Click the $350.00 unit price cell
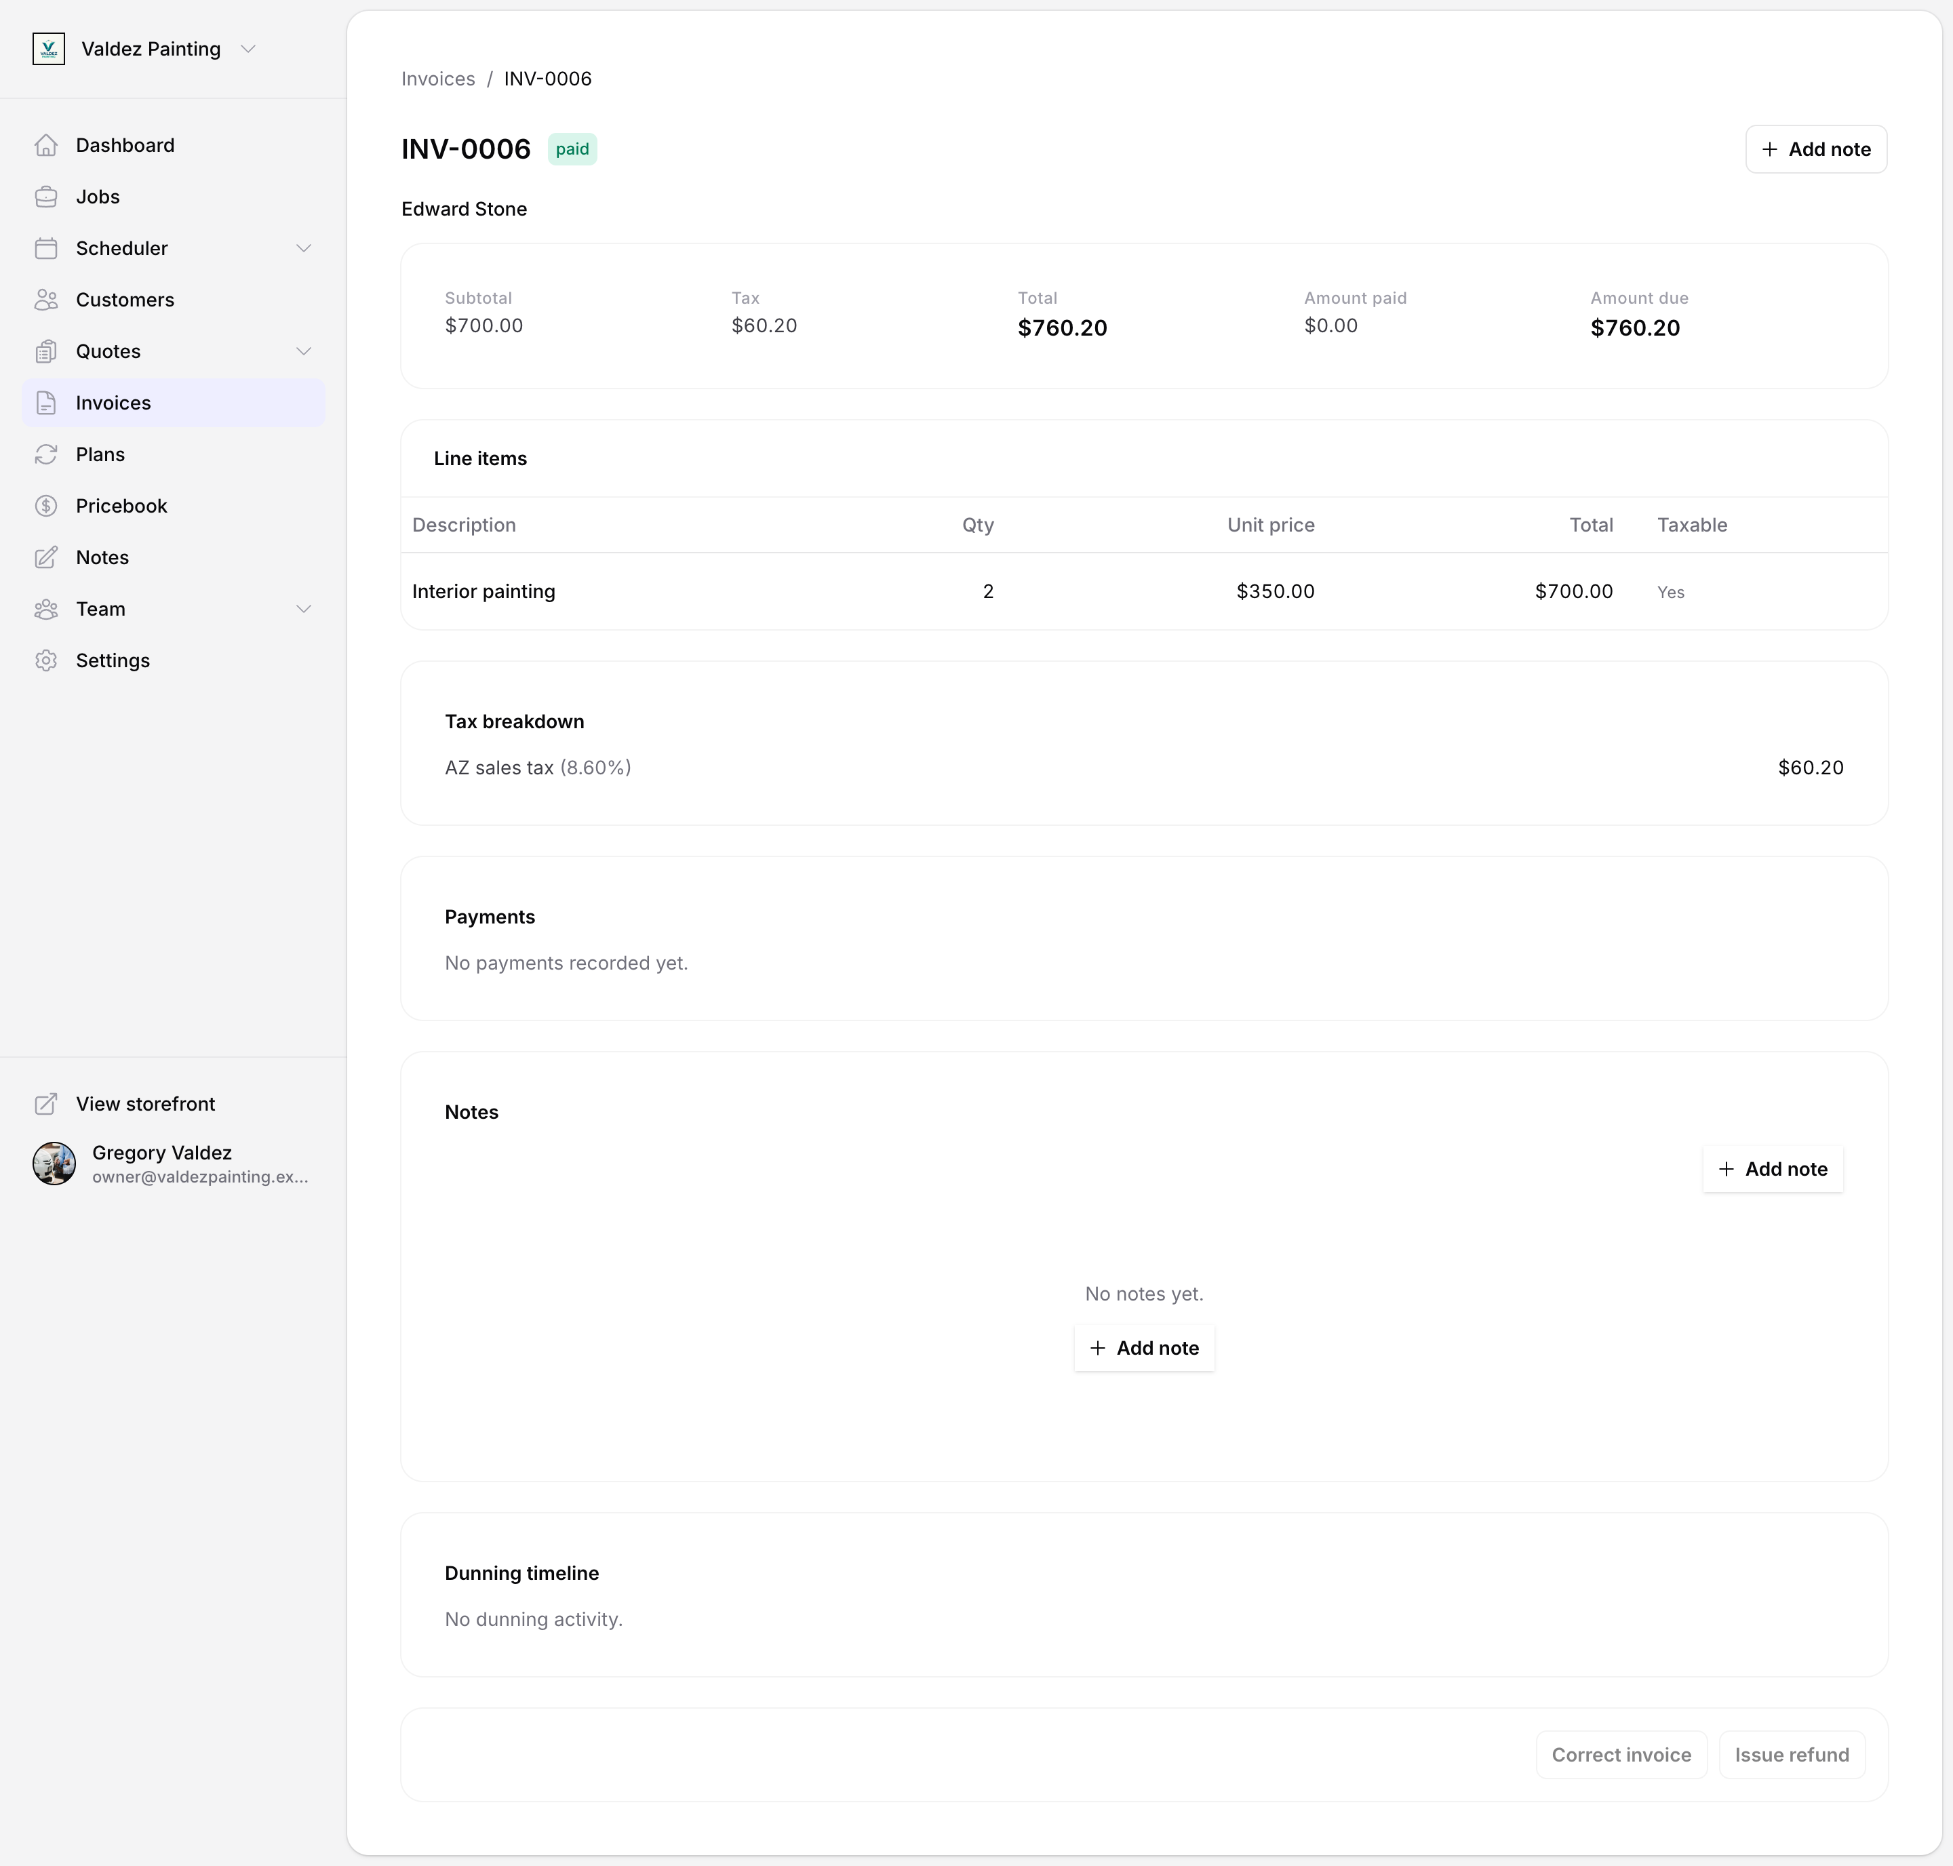Screen dimensions: 1953x1866 pyautogui.click(x=1276, y=592)
